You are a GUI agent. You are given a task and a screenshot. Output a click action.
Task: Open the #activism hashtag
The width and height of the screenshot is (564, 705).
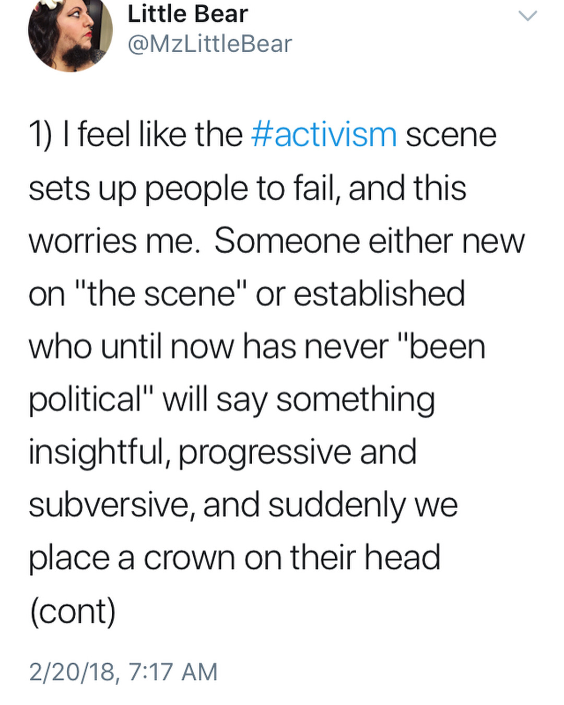(x=324, y=135)
